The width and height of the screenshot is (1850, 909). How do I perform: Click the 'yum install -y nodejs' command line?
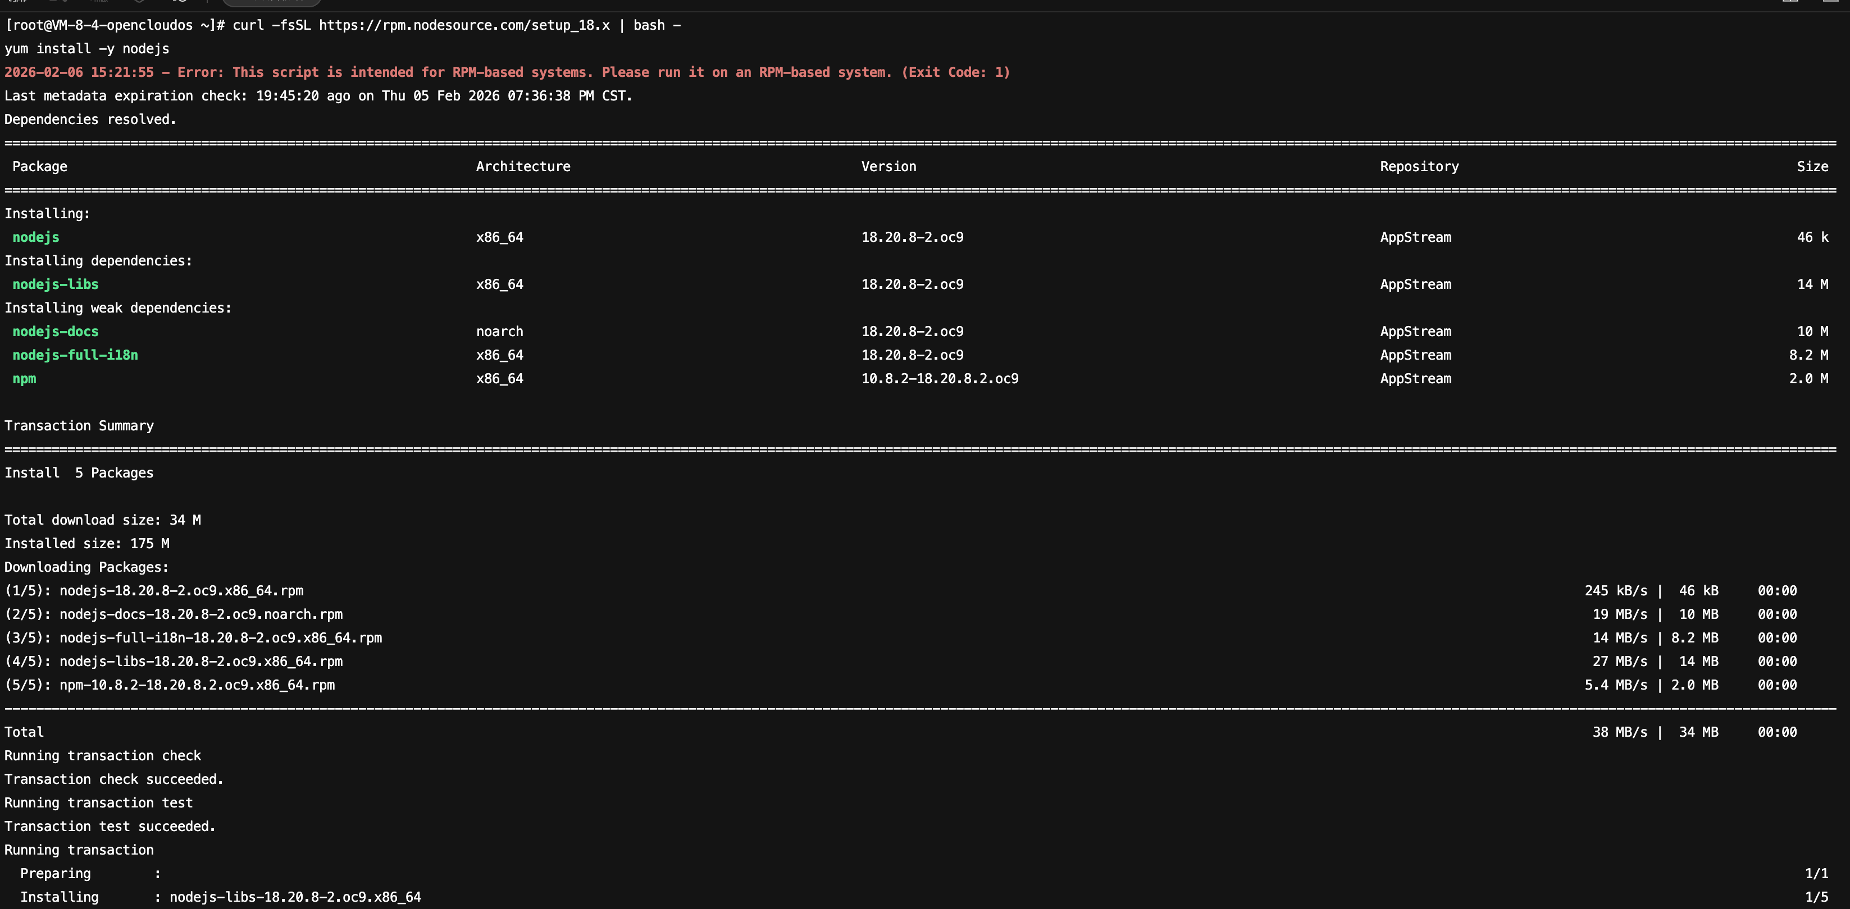coord(87,49)
